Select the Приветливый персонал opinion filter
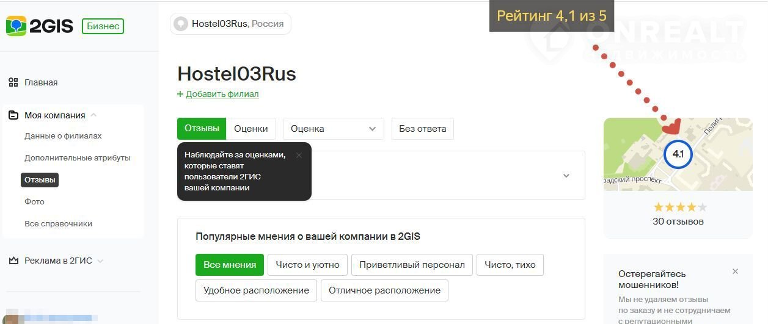Screen dimensions: 768x324 coord(412,265)
